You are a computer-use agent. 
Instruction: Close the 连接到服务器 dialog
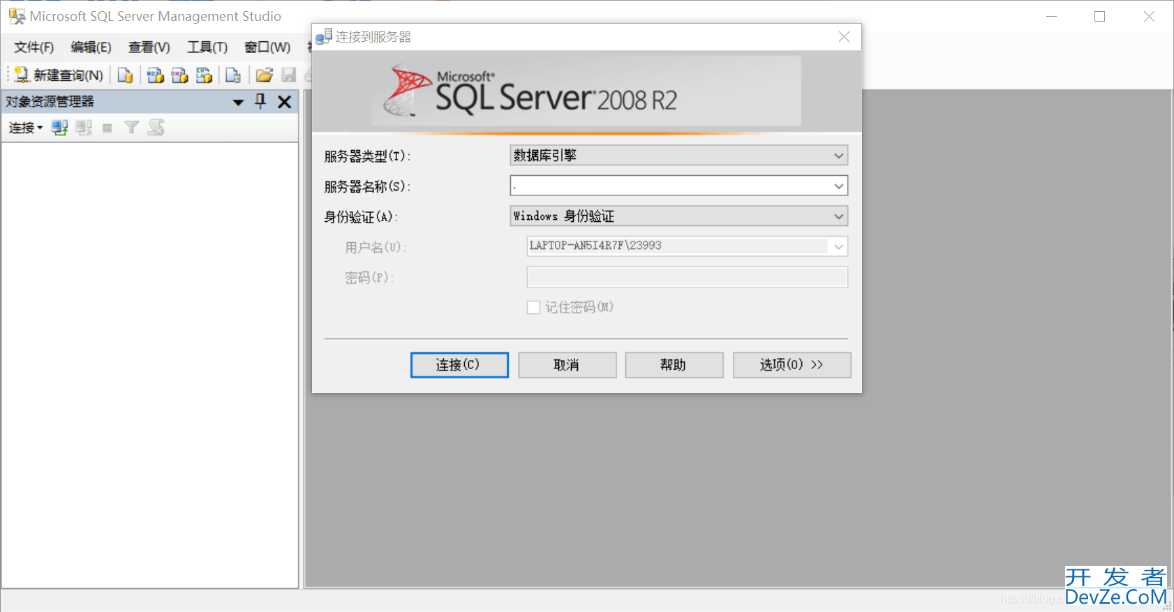coord(844,37)
